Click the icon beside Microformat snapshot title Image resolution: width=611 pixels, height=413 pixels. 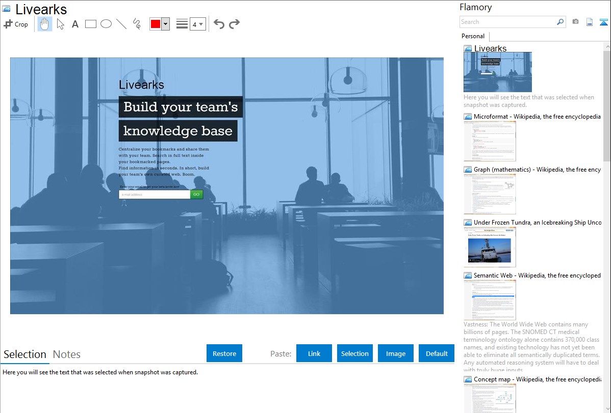pos(468,117)
